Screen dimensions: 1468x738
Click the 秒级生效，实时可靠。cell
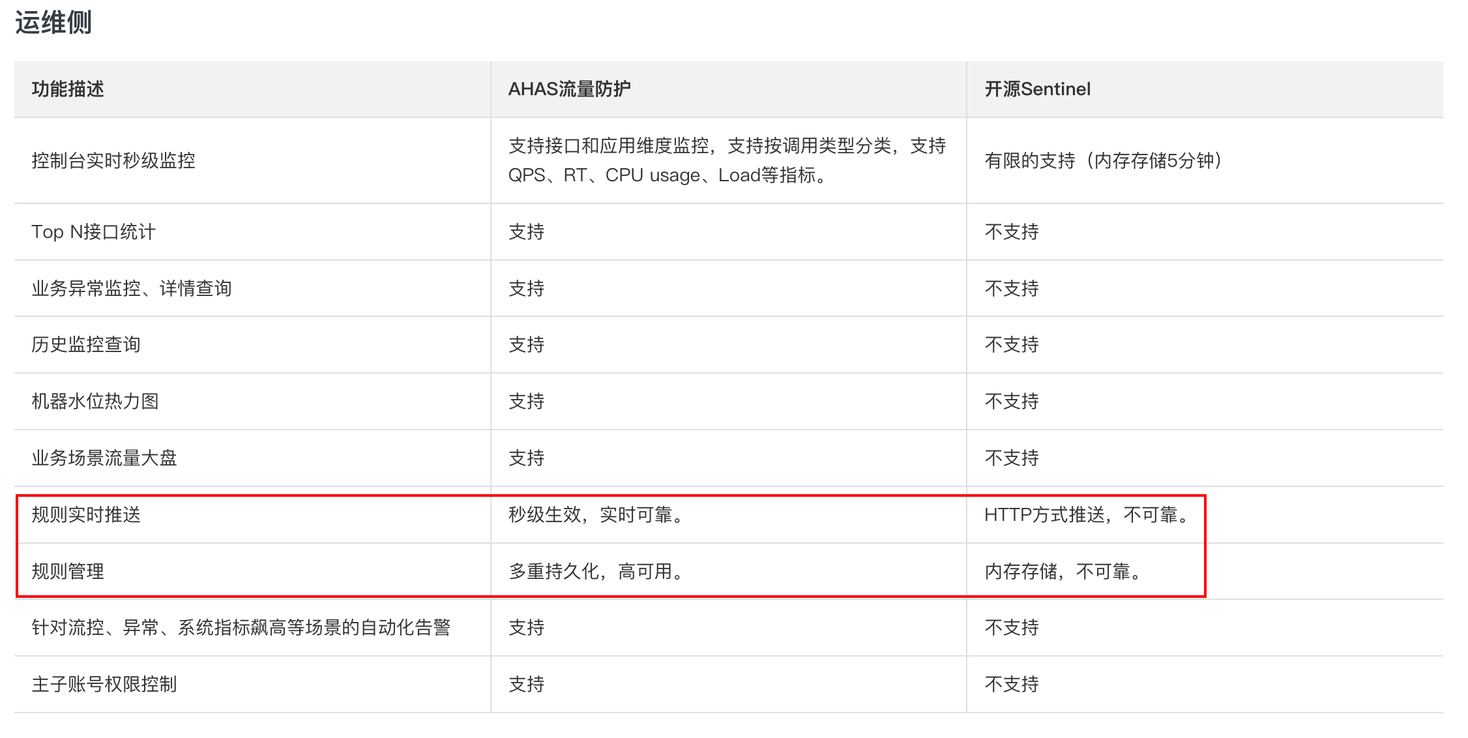pyautogui.click(x=596, y=514)
